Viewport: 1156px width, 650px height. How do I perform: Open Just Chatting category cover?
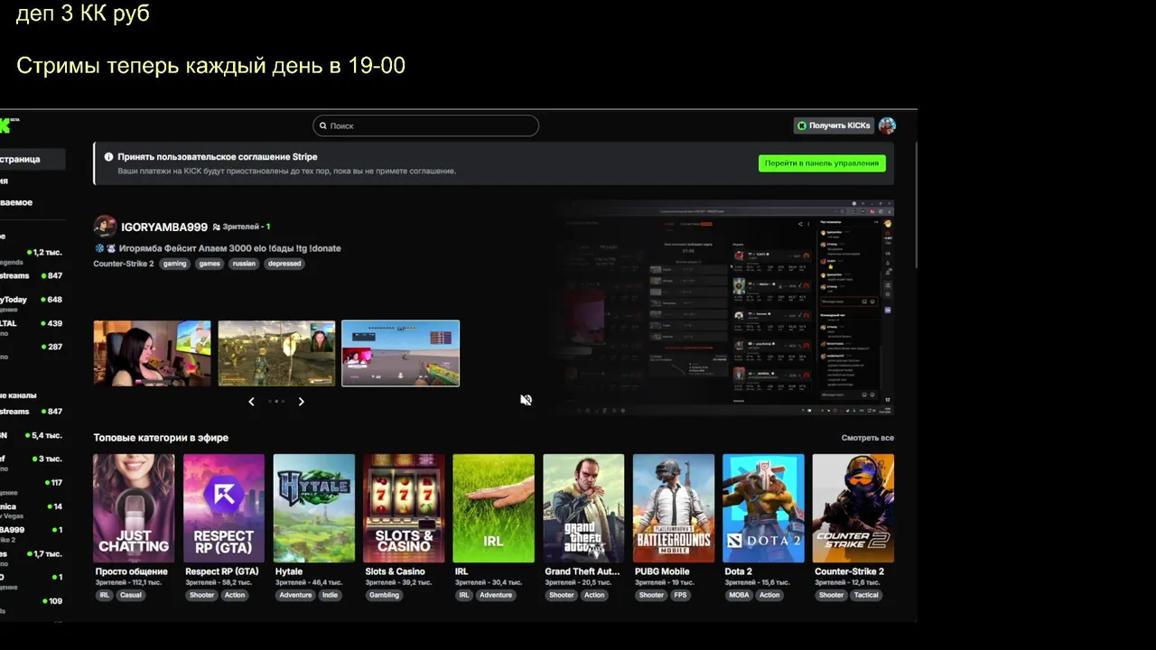click(134, 507)
